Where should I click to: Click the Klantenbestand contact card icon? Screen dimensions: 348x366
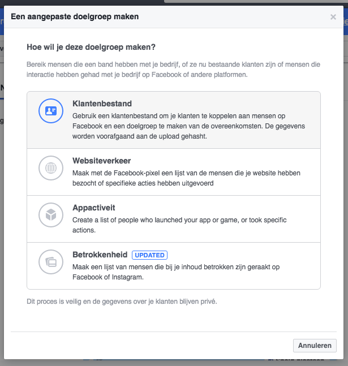pyautogui.click(x=51, y=111)
